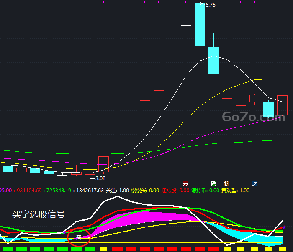Image resolution: width=293 pixels, height=252 pixels.
Task: Click the 6o7o.com watermark
Action: pos(253,117)
